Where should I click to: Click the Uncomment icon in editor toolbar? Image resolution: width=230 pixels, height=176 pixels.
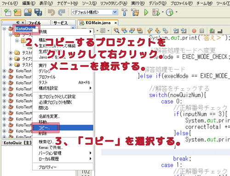(x=220, y=31)
